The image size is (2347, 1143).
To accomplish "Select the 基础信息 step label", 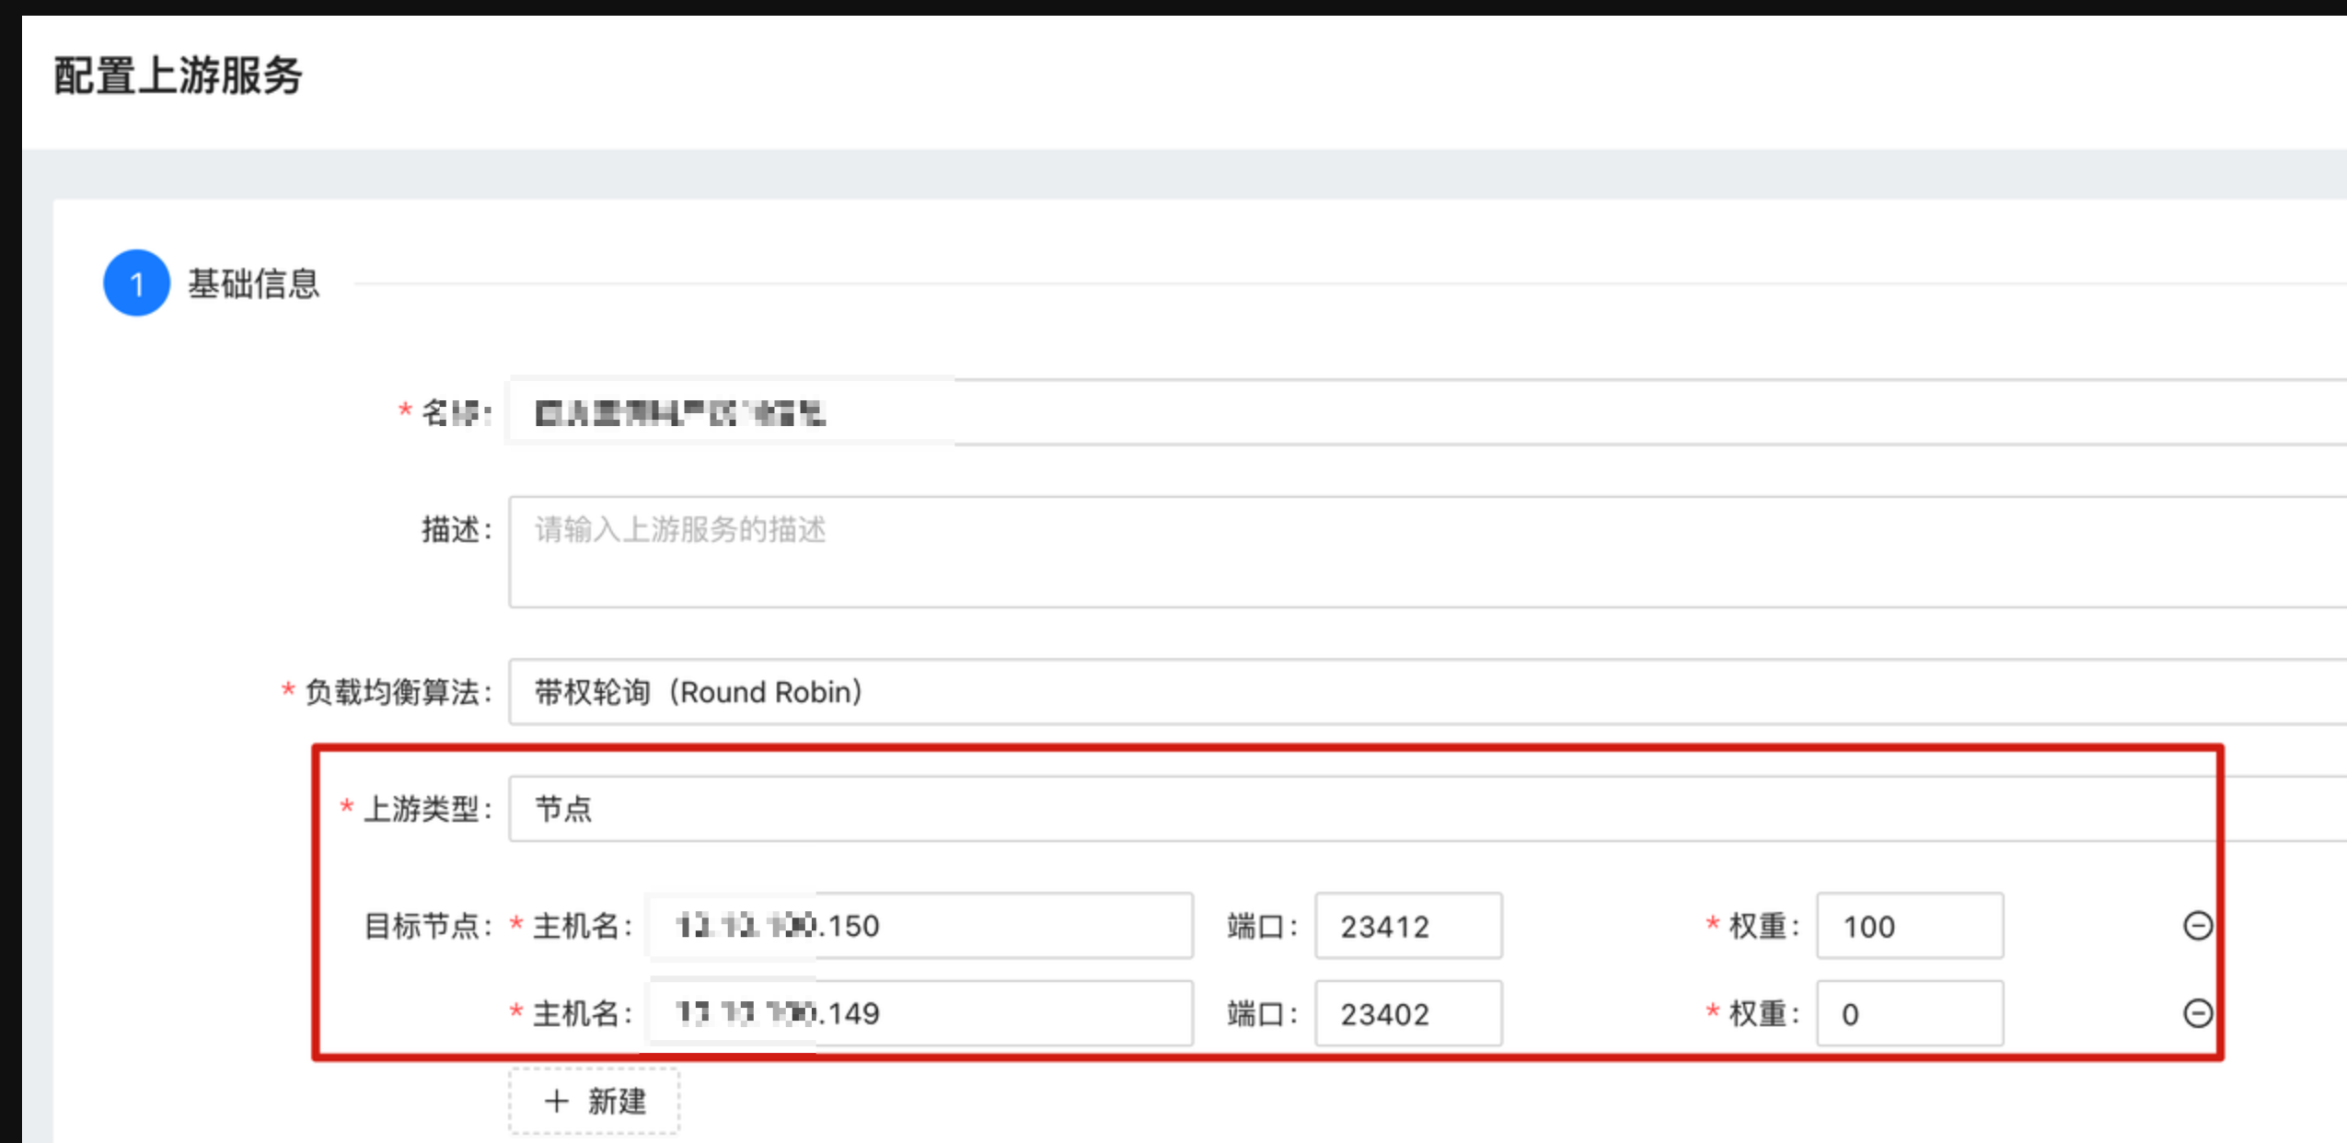I will pos(254,283).
